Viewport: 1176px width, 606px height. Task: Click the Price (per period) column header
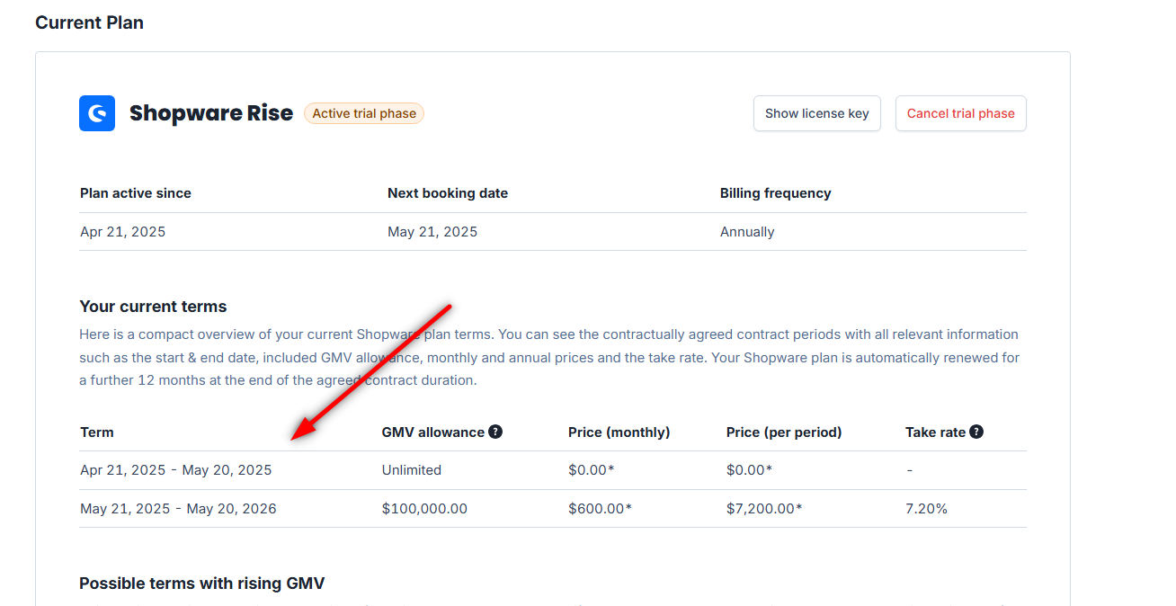(784, 432)
